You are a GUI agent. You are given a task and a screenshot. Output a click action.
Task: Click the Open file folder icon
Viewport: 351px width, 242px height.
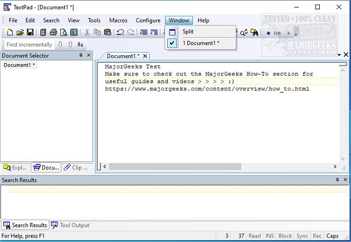20,33
